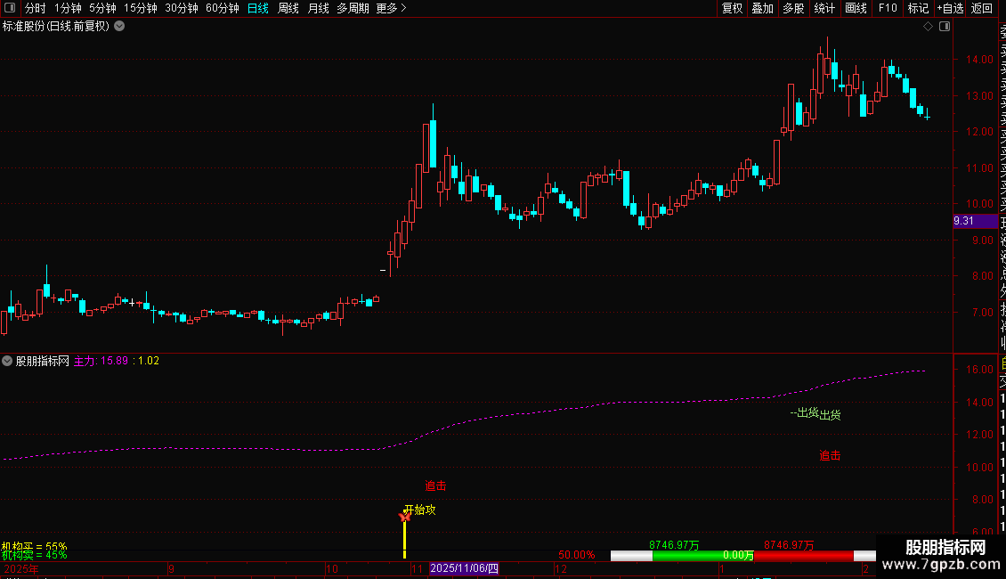The height and width of the screenshot is (579, 1006).
Task: Open F10 company information
Action: click(888, 8)
